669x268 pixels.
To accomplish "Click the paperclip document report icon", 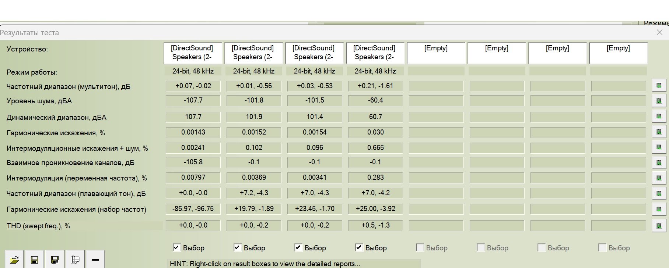I will [x=75, y=260].
